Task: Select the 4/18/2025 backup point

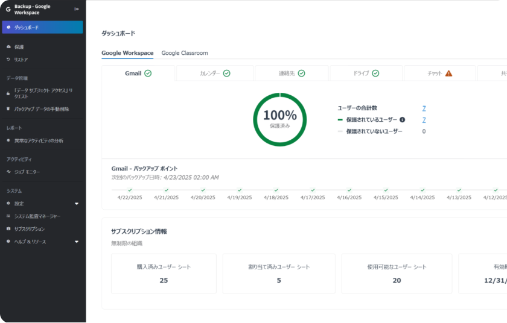Action: pyautogui.click(x=276, y=194)
